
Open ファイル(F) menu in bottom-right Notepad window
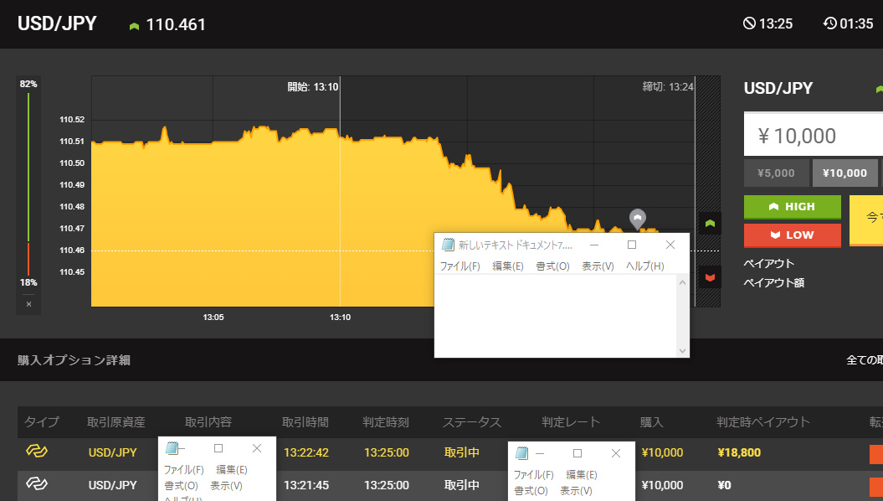tap(533, 474)
